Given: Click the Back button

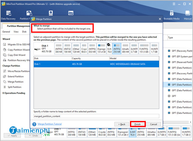Looking at the screenshot, I should pyautogui.click(x=122, y=124).
